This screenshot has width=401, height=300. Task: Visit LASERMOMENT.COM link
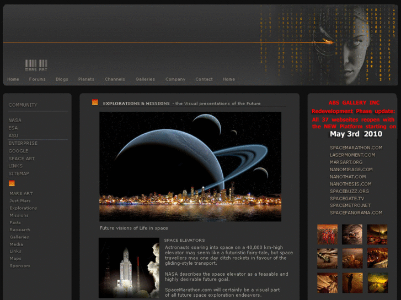[352, 155]
